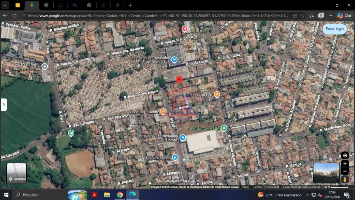Open a new browser tab
This screenshot has width=355, height=200.
(x=130, y=5)
